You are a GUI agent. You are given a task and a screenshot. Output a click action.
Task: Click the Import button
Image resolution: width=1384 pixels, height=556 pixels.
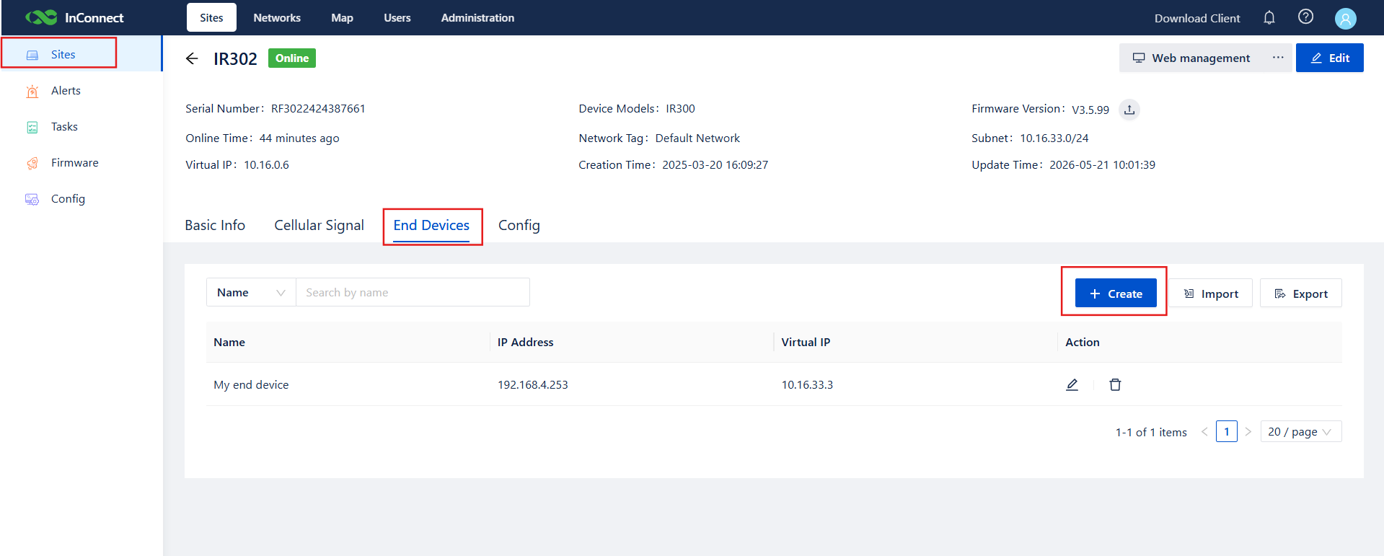pos(1211,293)
